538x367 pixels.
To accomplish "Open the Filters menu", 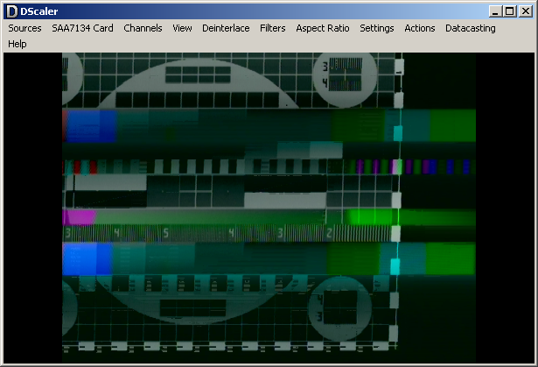I will point(272,28).
